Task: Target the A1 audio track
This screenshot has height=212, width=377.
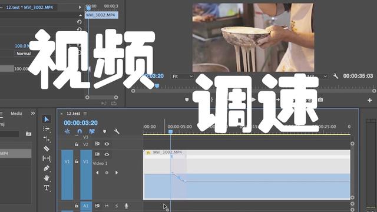Action: [x=86, y=206]
